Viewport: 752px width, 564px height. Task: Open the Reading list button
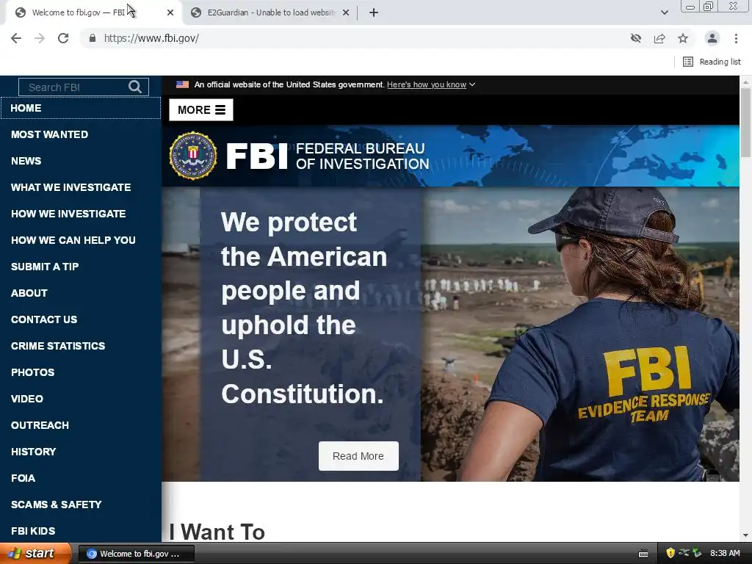tap(712, 62)
